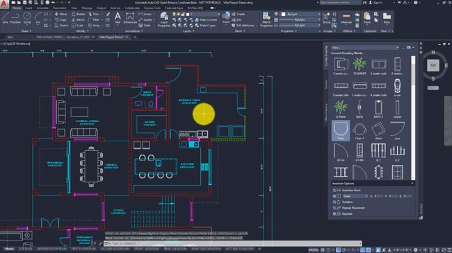Screen dimensions: 452x253
Task: Click the Help question mark icon
Action: (x=415, y=3)
